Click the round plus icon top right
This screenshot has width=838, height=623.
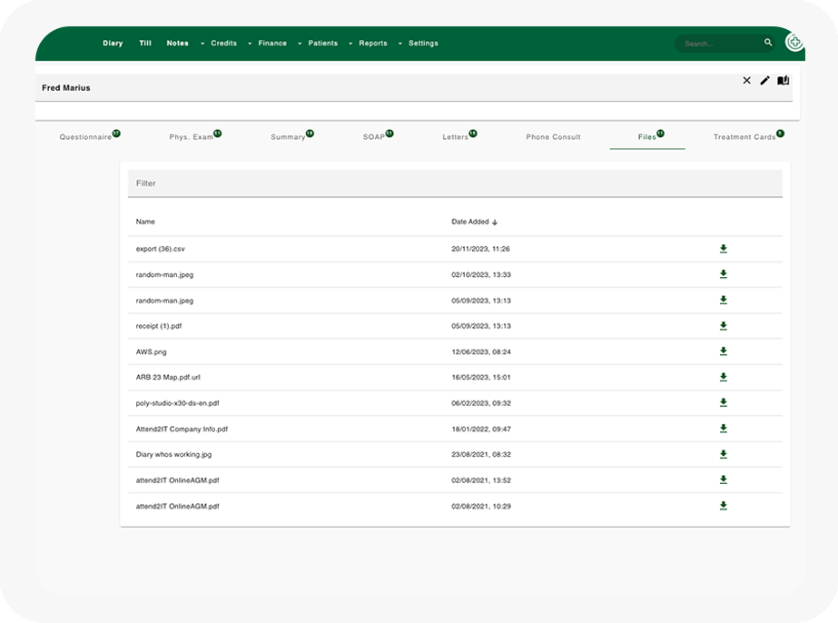click(794, 42)
